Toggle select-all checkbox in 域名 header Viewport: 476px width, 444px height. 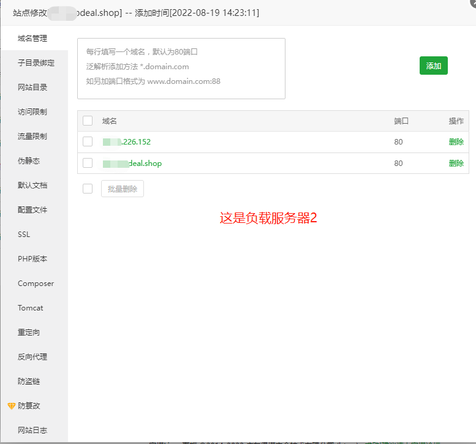pos(88,121)
